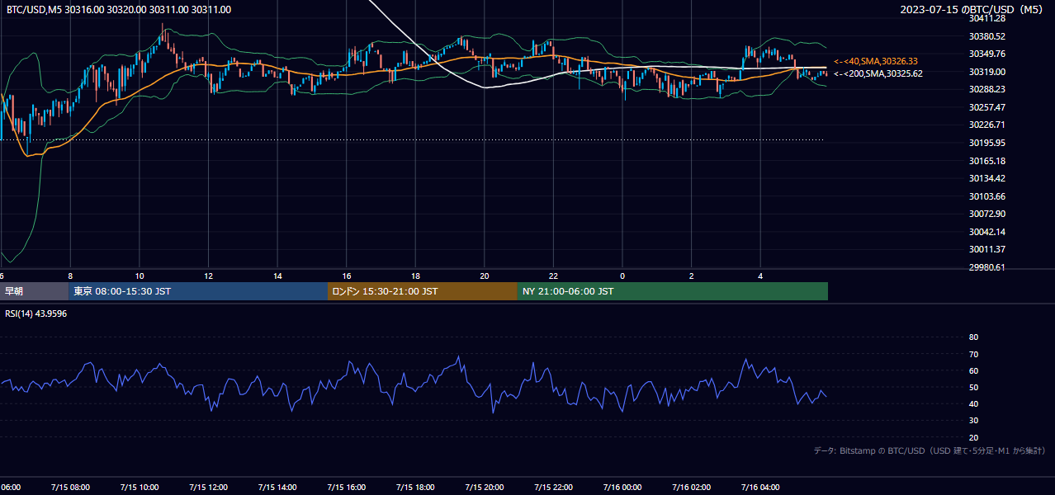Screen dimensions: 1055x495
Task: Click the BTC/USD,M5 OHLC header text
Action: click(119, 10)
